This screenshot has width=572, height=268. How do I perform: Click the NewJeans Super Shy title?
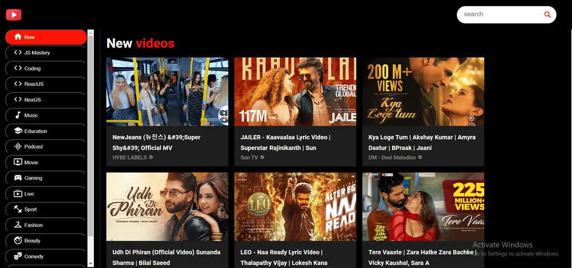(x=156, y=143)
